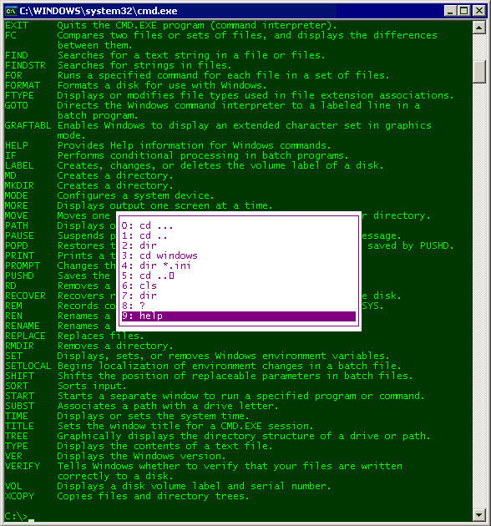Click the MORE command name

pyautogui.click(x=17, y=206)
